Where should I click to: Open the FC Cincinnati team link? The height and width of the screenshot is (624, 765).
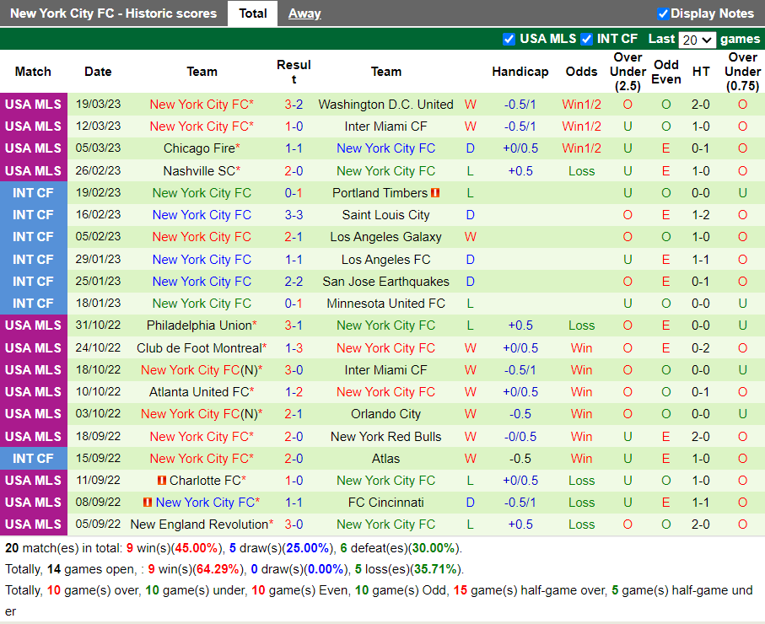point(385,502)
